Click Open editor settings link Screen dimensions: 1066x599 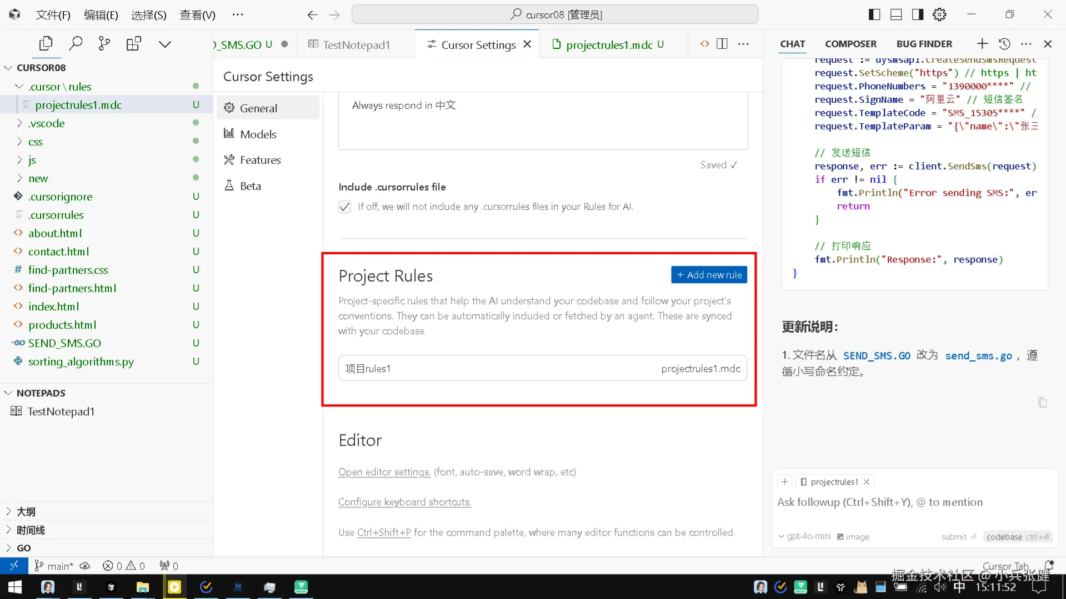pos(384,472)
